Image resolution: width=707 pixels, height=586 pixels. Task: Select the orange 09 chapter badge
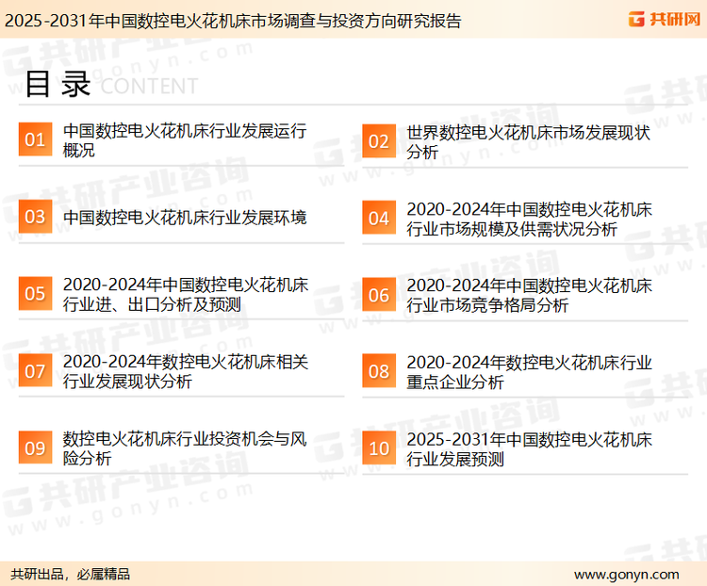(35, 448)
